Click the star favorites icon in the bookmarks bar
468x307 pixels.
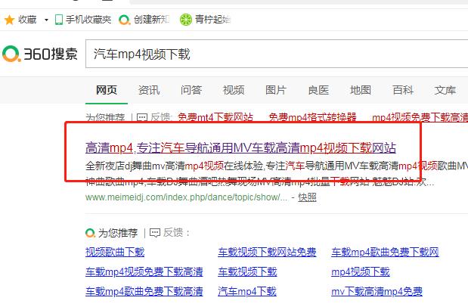click(10, 20)
